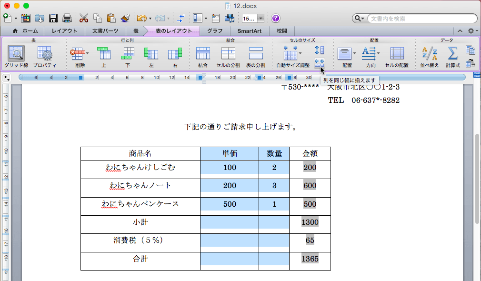Switch to the ホーム tab
This screenshot has width=481, height=281.
(25, 31)
